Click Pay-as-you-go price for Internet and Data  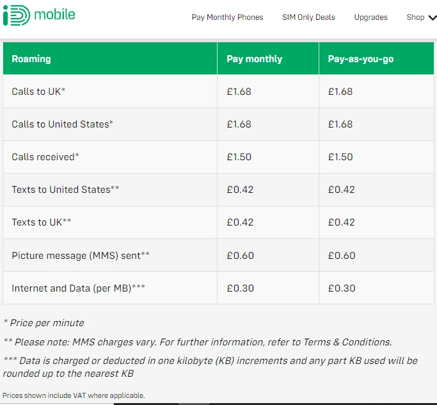tap(342, 288)
